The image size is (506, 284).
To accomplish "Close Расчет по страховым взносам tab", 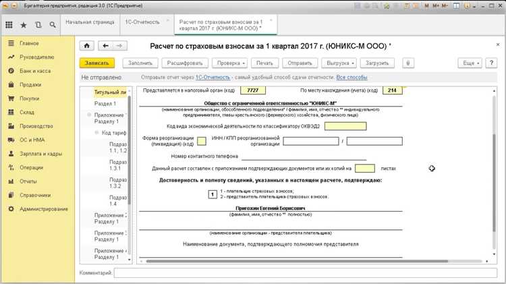I will click(271, 20).
